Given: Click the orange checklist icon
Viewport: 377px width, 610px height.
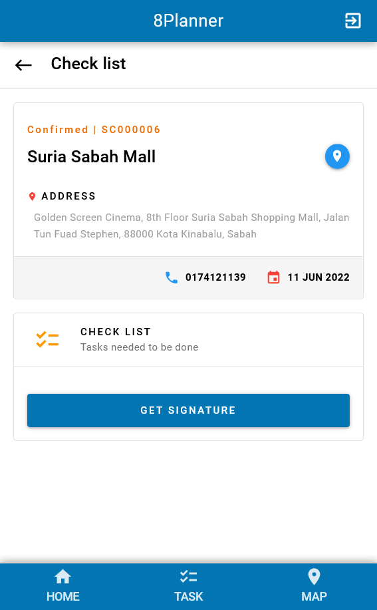Looking at the screenshot, I should click(47, 340).
